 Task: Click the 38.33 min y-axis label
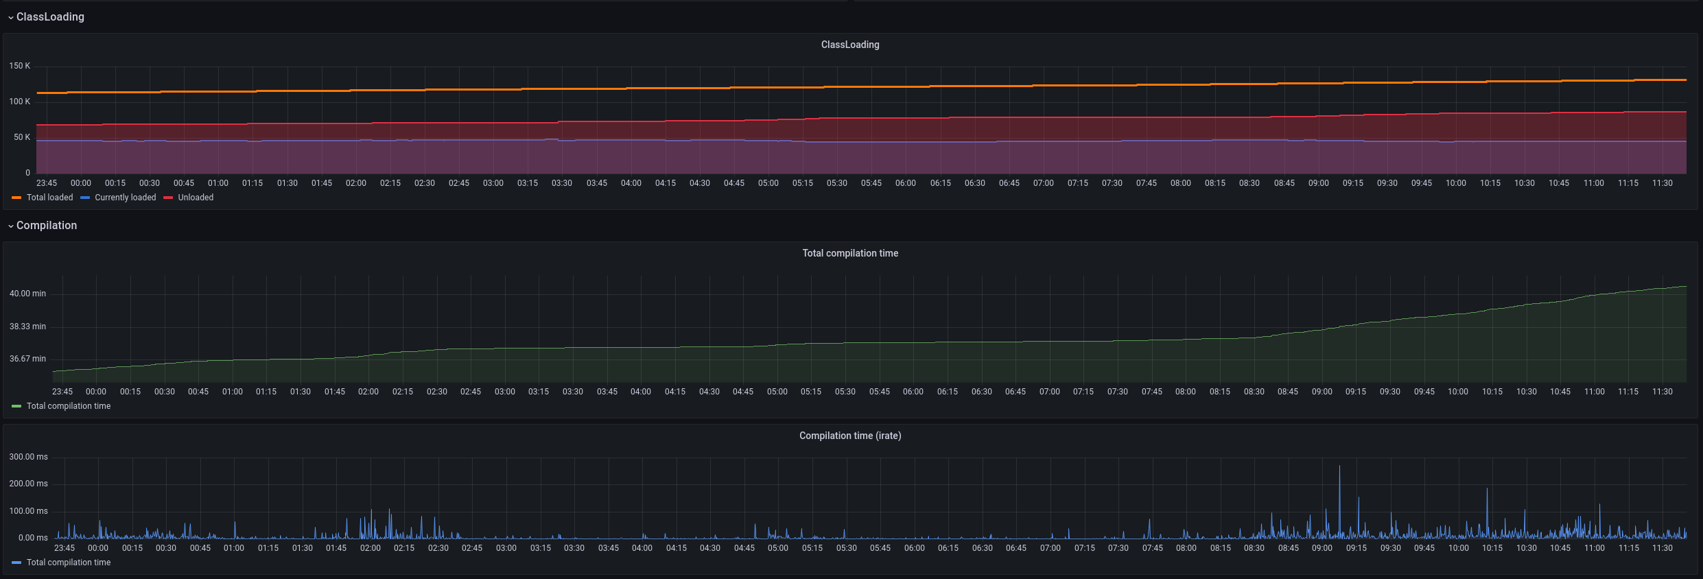[27, 327]
